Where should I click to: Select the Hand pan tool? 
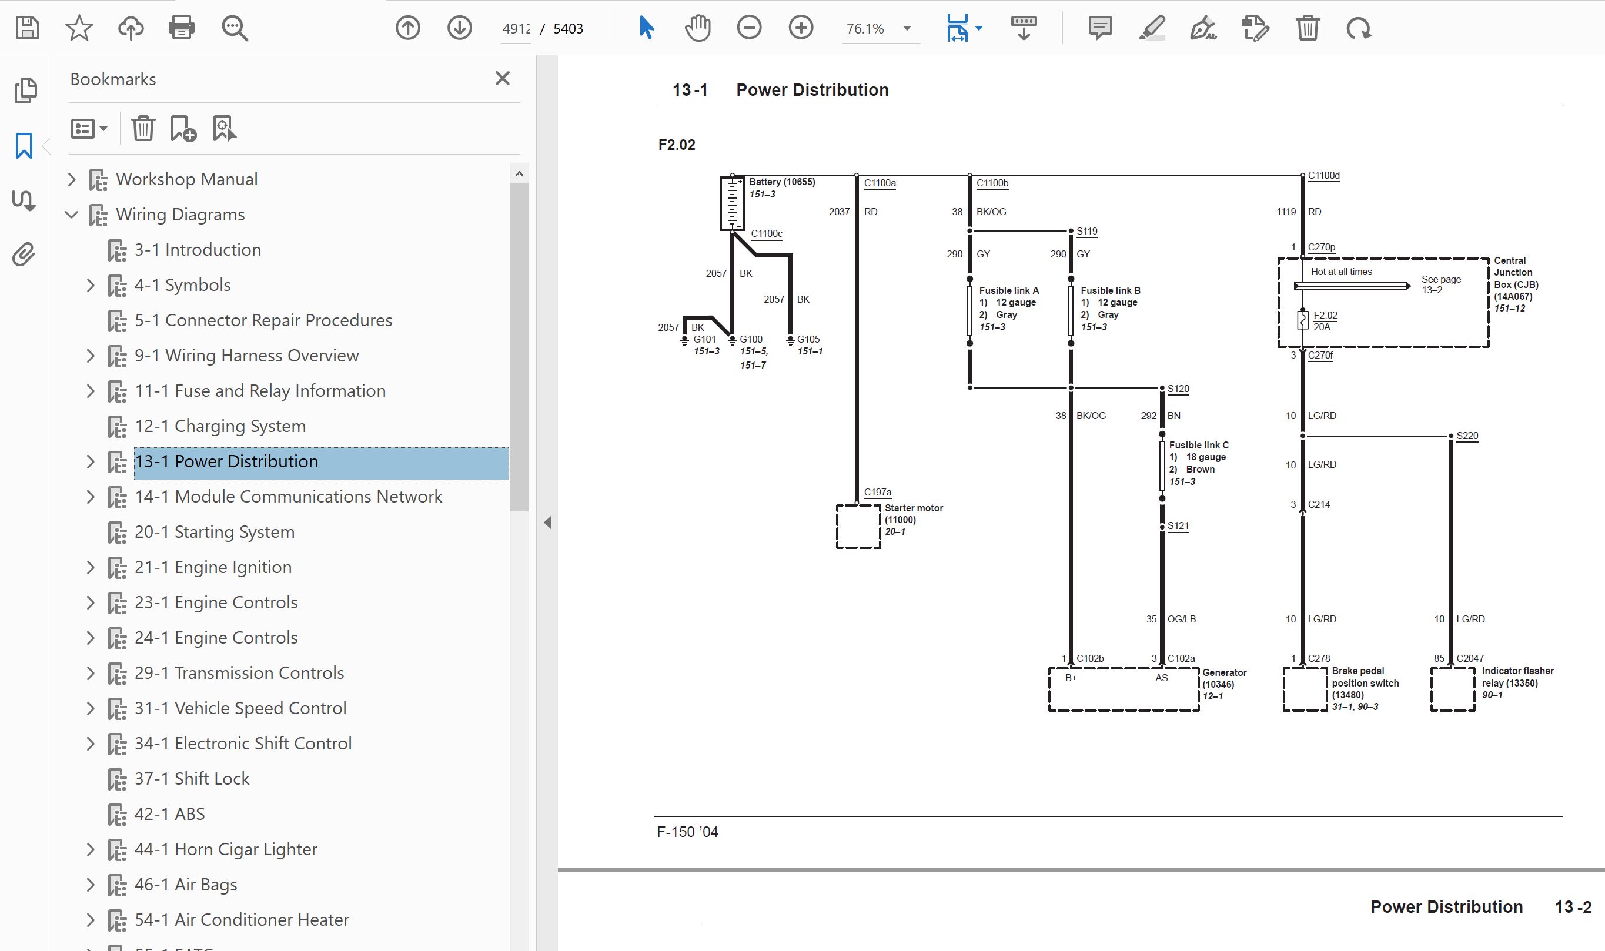pyautogui.click(x=697, y=28)
